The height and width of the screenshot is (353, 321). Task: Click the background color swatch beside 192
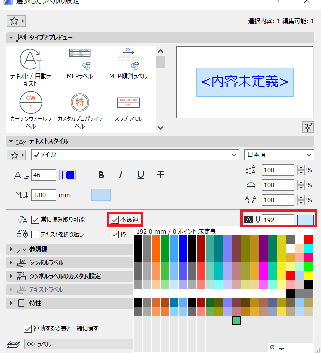tap(305, 220)
